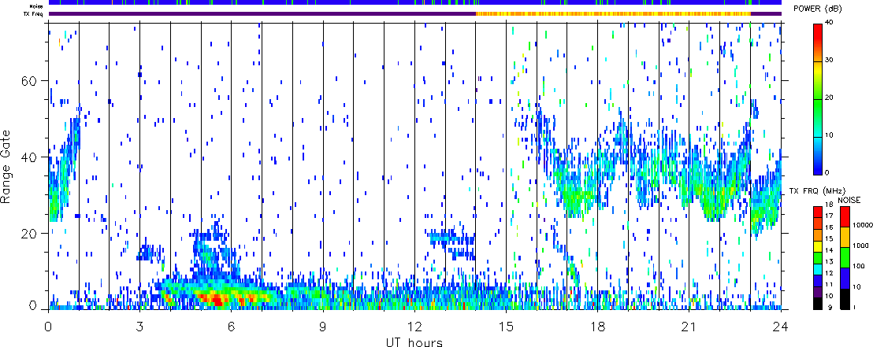
Task: Click the 10 tick on power colorbar
Action: (x=830, y=135)
